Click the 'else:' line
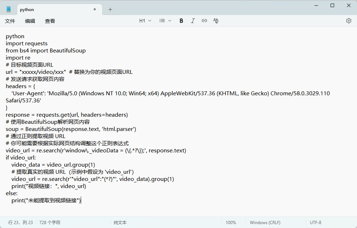This screenshot has width=357, height=228. point(11,193)
